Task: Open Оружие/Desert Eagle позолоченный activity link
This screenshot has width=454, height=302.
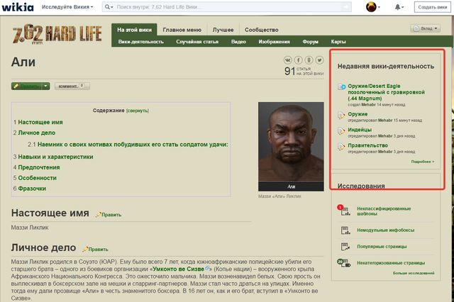Action: click(x=386, y=92)
